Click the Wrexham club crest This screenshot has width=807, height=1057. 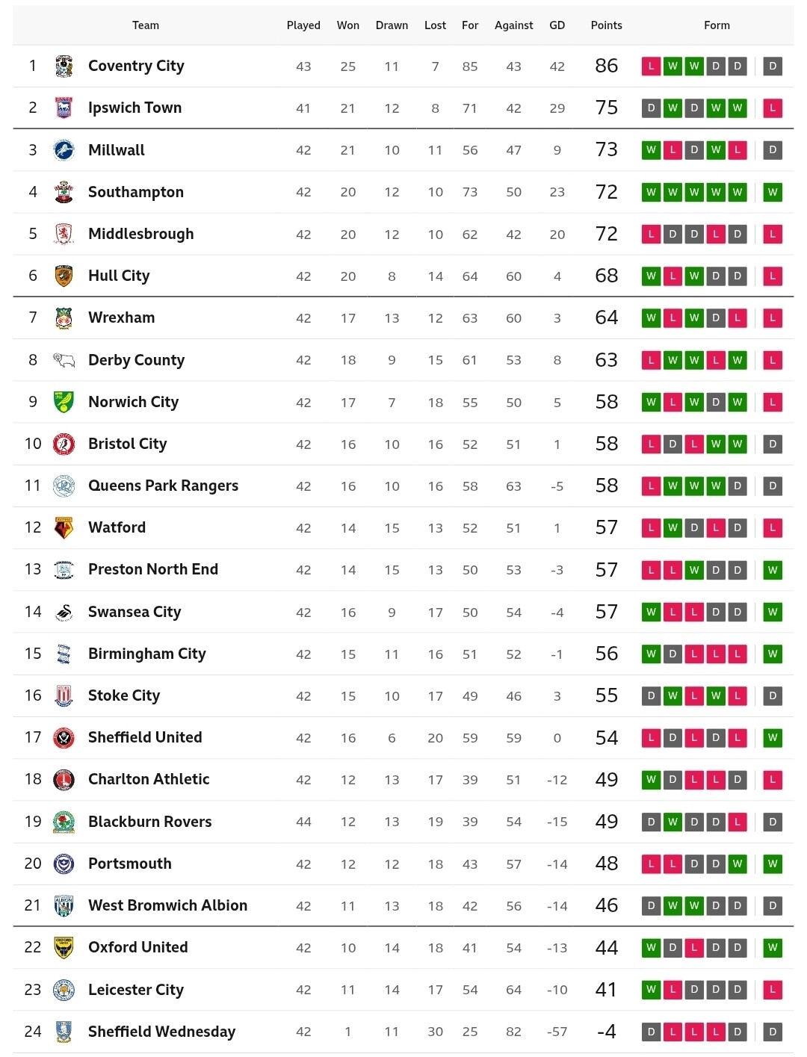tap(64, 318)
